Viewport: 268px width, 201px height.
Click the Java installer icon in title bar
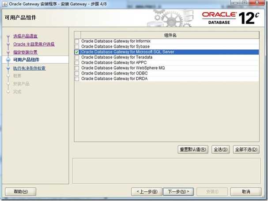pos(4,4)
